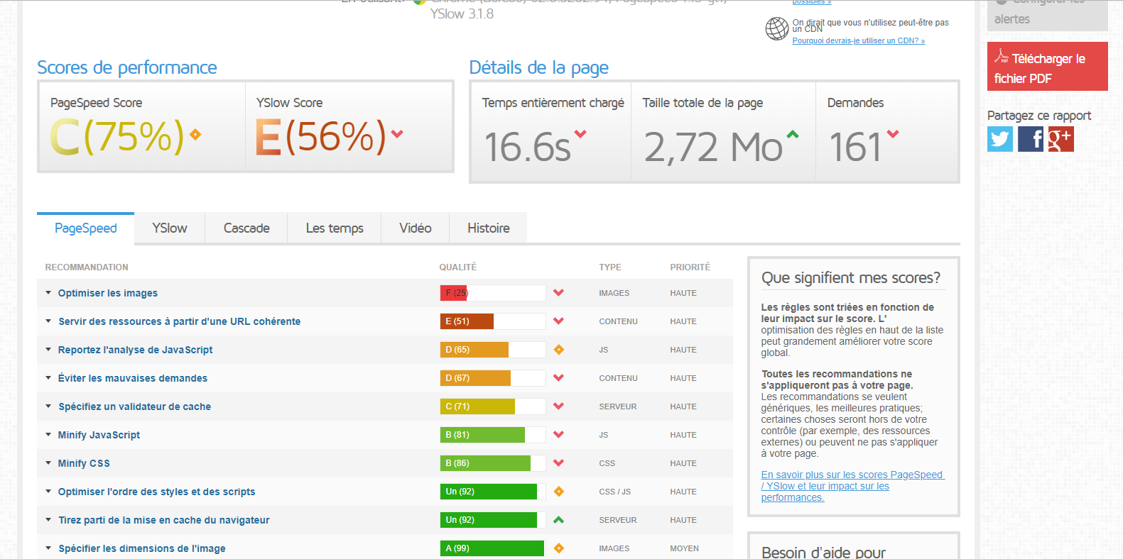
Task: Open 'En savoir plus sur les scores PageSpeed' link
Action: pyautogui.click(x=852, y=486)
